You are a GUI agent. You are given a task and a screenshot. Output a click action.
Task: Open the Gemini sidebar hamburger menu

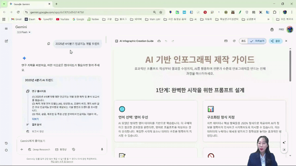(6, 28)
